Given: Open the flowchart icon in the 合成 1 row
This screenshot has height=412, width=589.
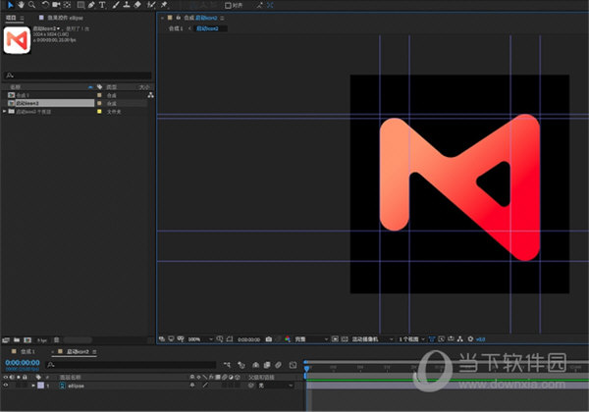Looking at the screenshot, I should tap(150, 95).
